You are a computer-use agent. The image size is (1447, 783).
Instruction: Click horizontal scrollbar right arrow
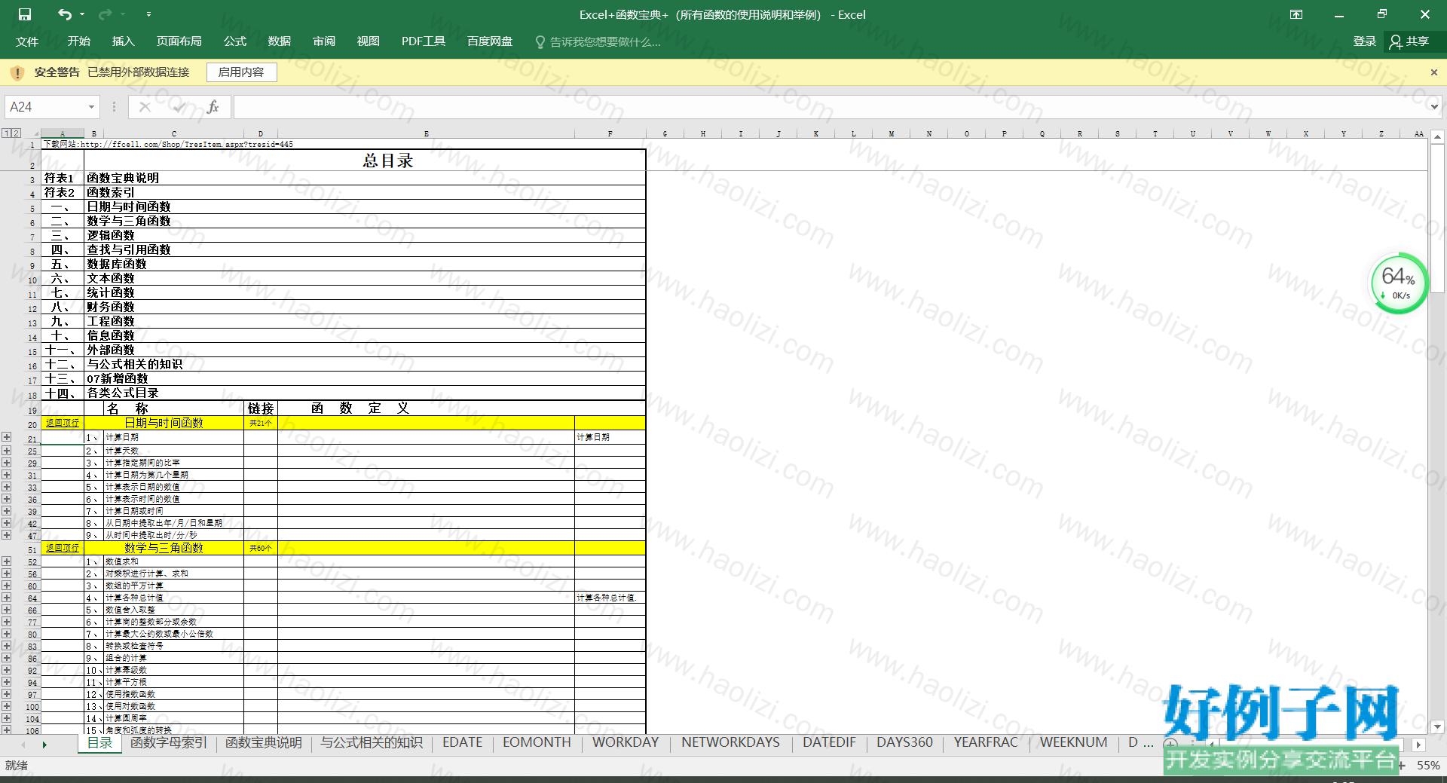point(1418,745)
